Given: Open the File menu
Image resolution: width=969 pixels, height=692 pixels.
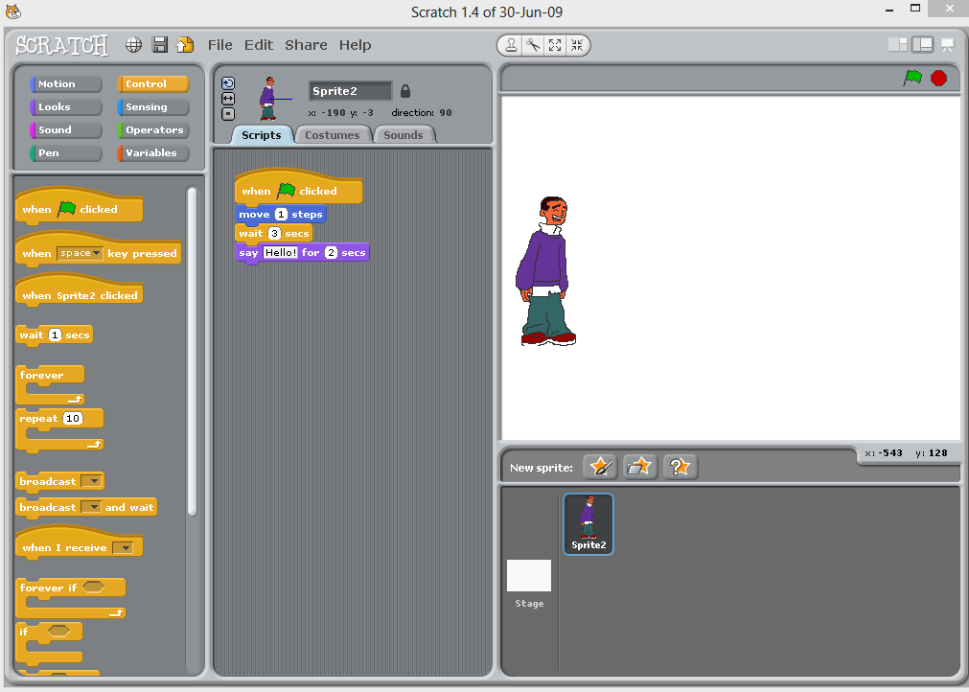Looking at the screenshot, I should (x=220, y=45).
